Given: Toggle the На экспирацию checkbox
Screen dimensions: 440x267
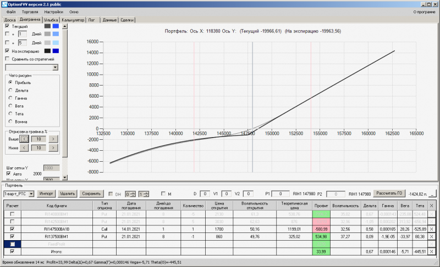Looking at the screenshot, I should pos(7,51).
